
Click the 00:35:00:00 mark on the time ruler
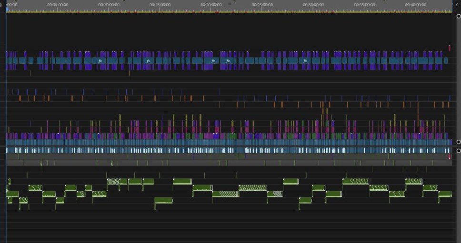tap(365, 5)
